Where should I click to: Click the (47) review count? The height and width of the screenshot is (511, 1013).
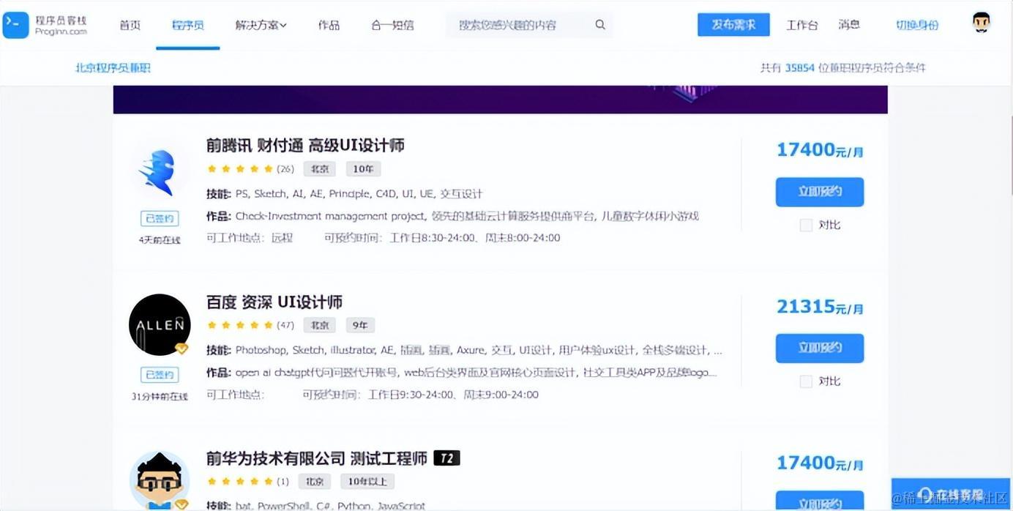(285, 325)
